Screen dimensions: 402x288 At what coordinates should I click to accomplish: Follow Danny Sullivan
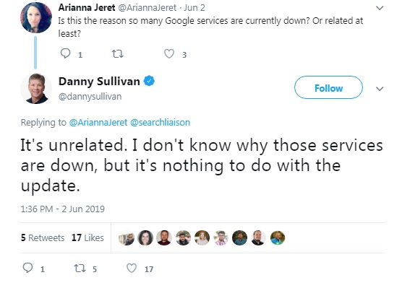coord(328,87)
